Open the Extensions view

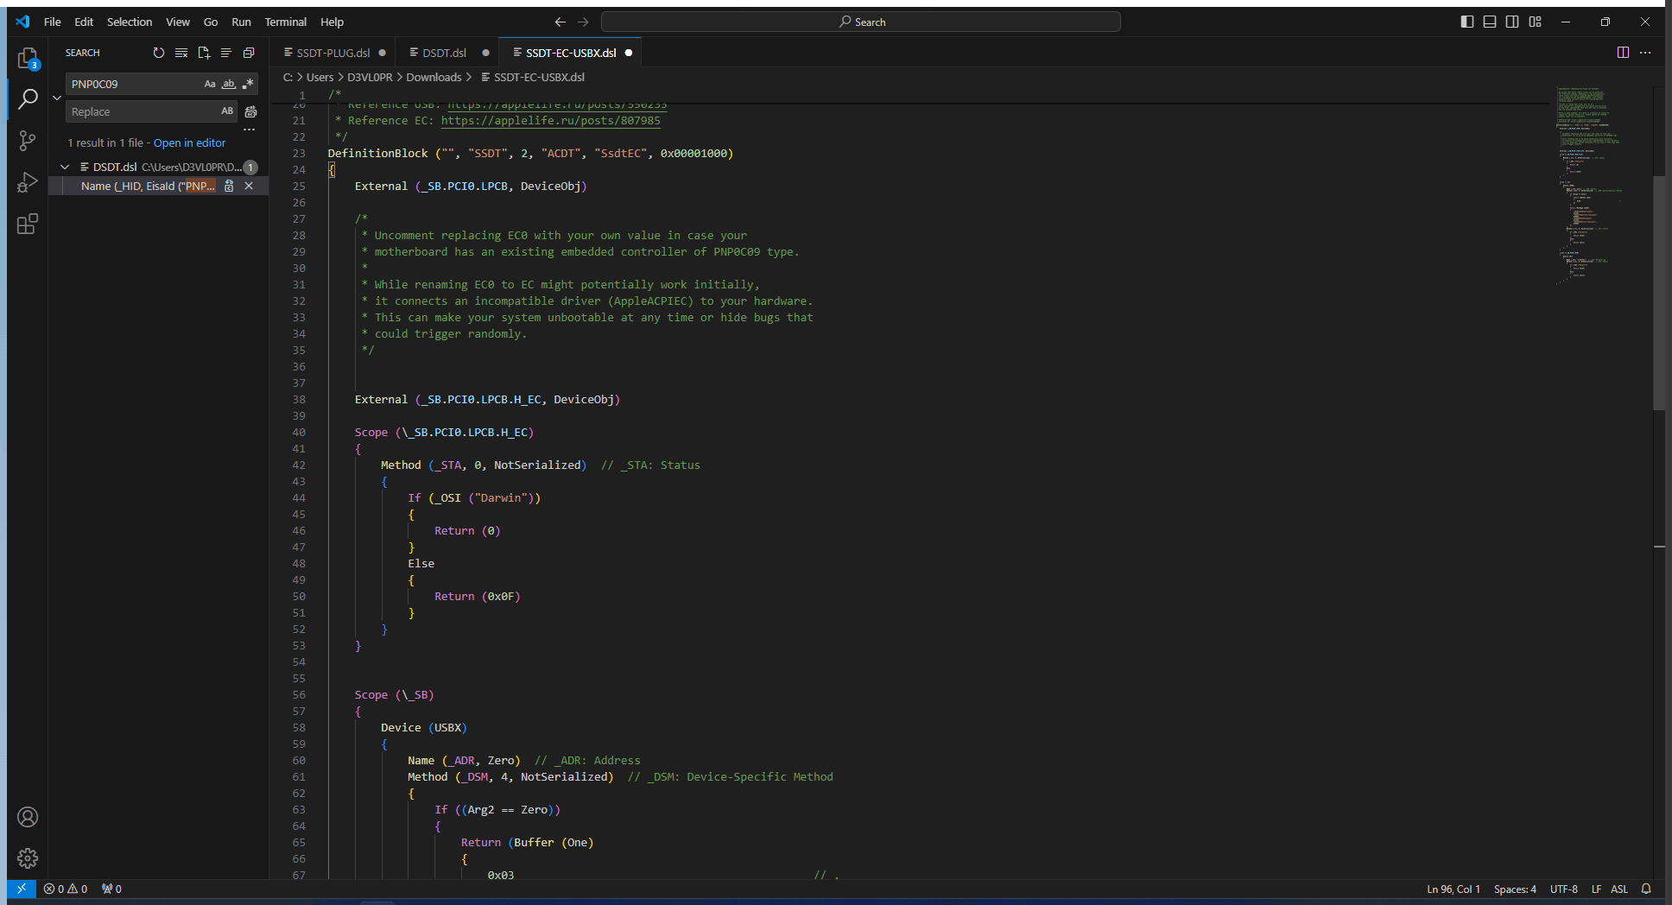point(28,225)
